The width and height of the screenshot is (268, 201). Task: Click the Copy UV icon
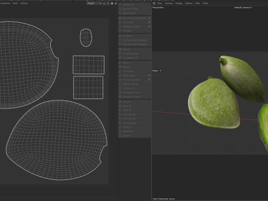click(x=120, y=102)
